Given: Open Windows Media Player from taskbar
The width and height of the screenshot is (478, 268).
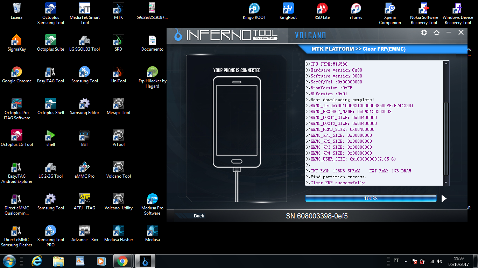Looking at the screenshot, I should pos(101,261).
